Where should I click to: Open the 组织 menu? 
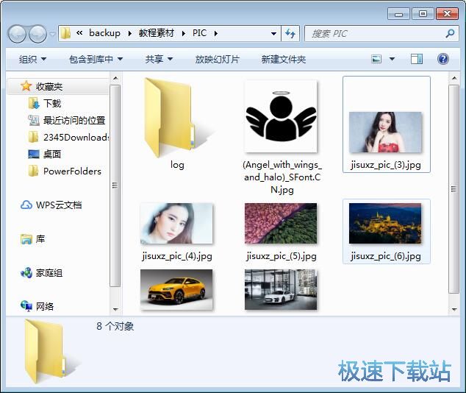(x=32, y=59)
